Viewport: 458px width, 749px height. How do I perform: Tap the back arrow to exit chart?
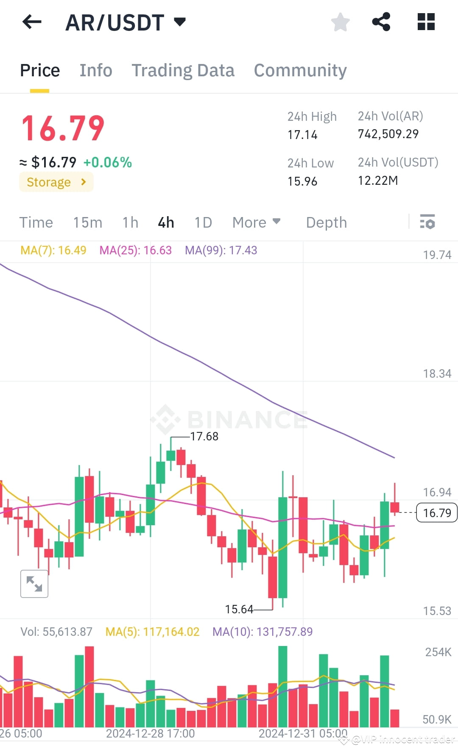pos(31,22)
